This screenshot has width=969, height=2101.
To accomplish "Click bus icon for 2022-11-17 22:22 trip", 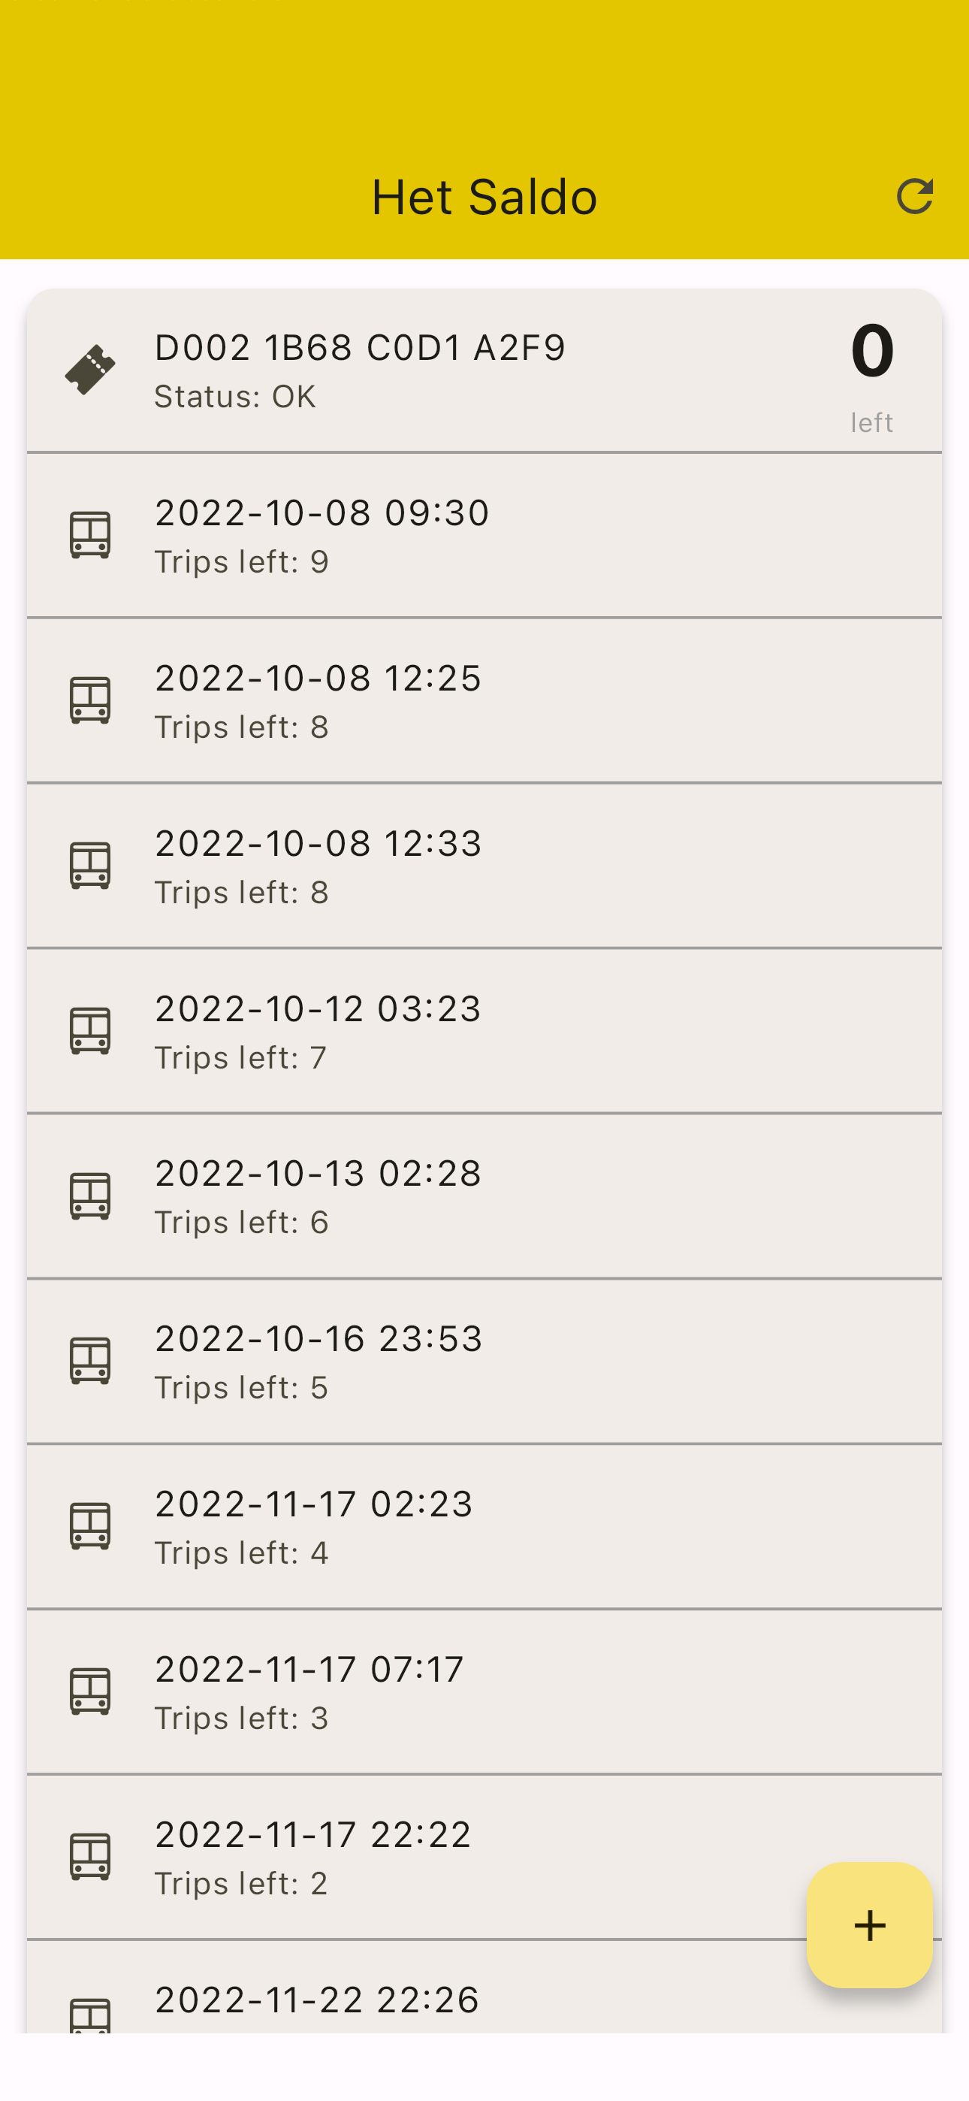I will coord(91,1857).
